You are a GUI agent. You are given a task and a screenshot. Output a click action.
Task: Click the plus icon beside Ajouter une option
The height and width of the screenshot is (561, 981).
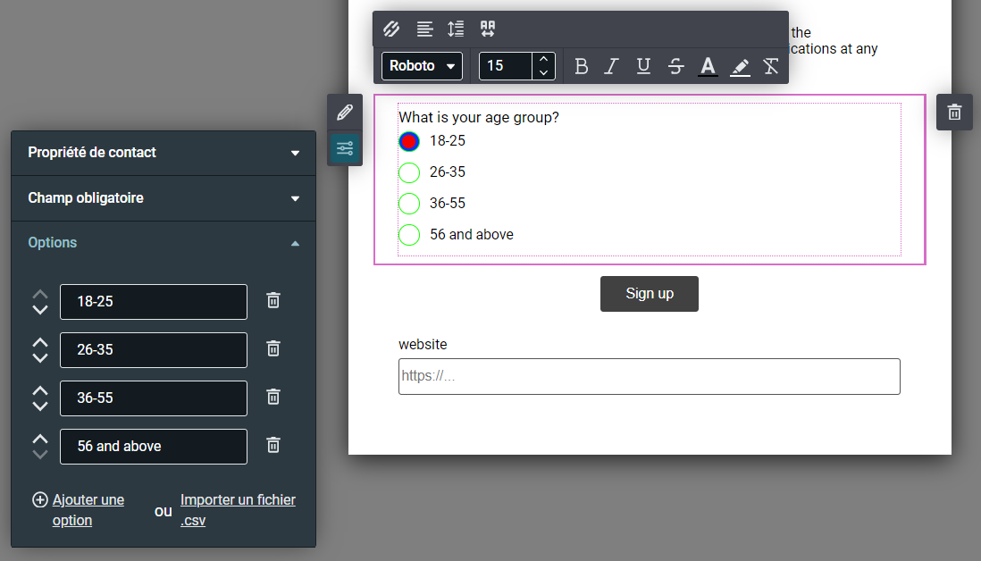click(40, 499)
